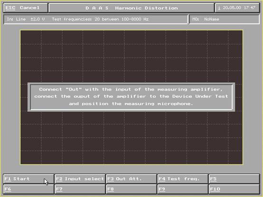Click the connection instruction message box
Viewport: 263px width, 197px height.
point(131,97)
